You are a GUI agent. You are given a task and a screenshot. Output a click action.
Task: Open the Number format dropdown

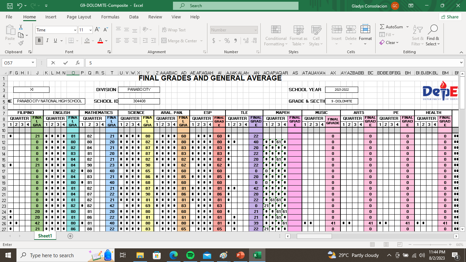256,30
